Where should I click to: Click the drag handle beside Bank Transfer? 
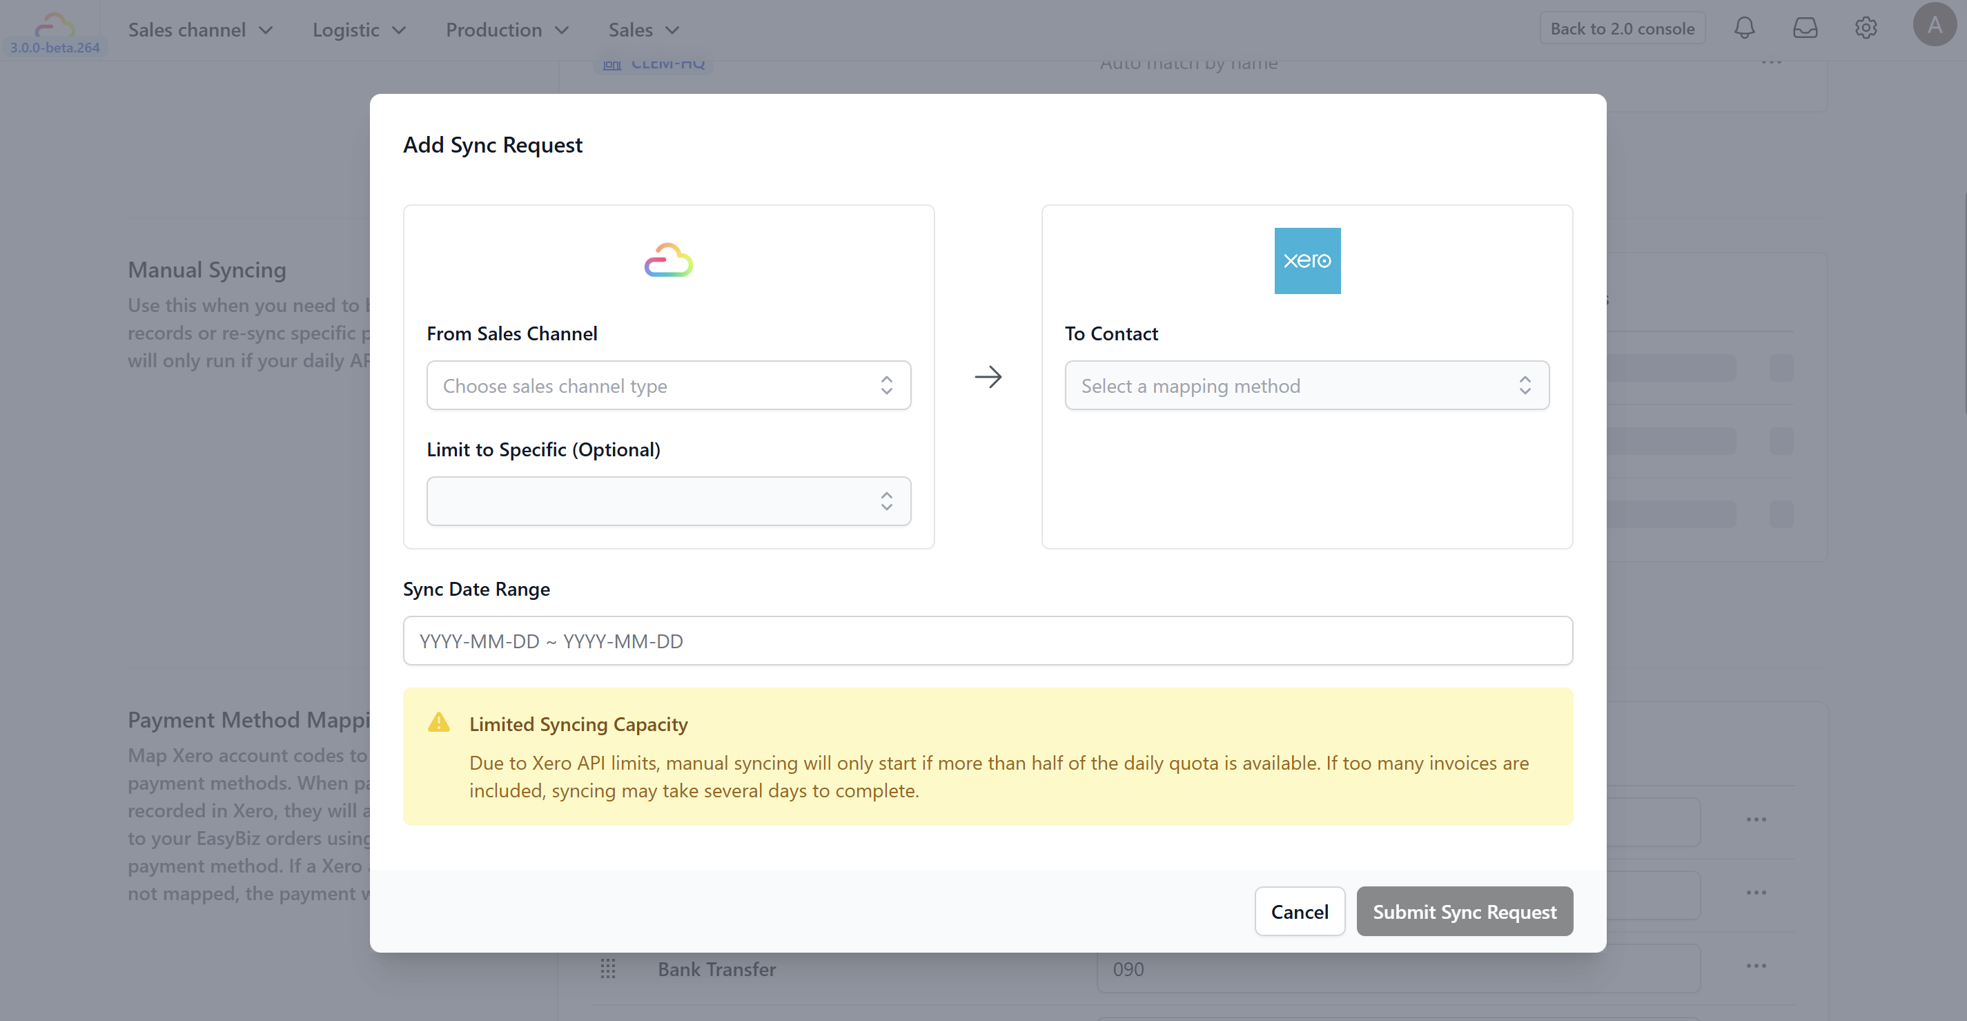(x=608, y=969)
